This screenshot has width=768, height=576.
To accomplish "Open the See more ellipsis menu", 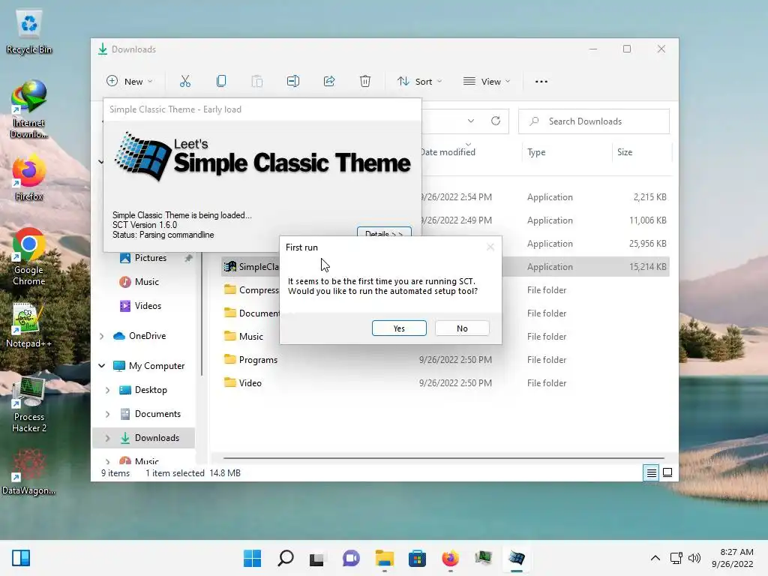I will pyautogui.click(x=541, y=81).
